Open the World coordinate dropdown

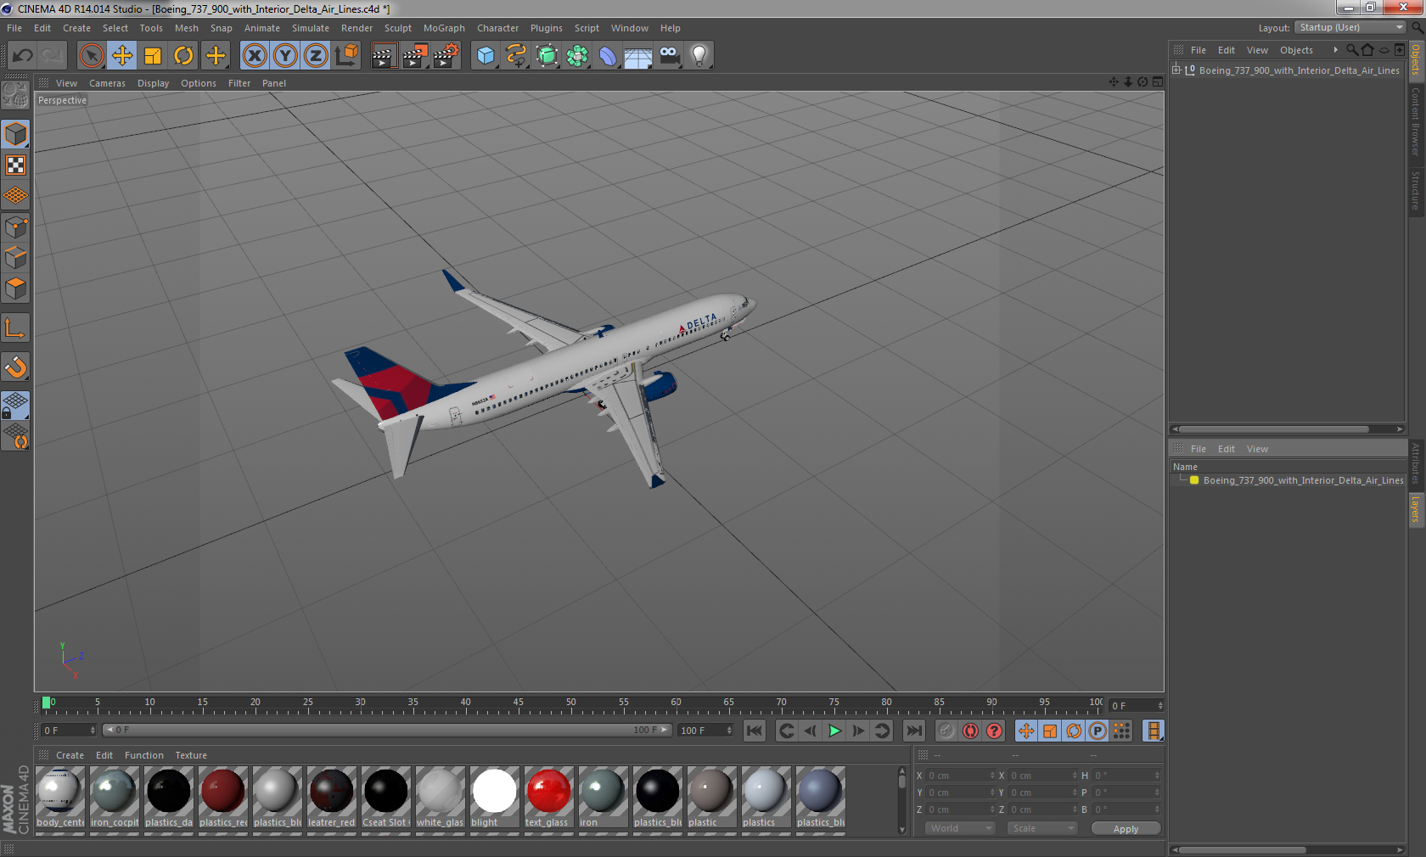pyautogui.click(x=960, y=828)
